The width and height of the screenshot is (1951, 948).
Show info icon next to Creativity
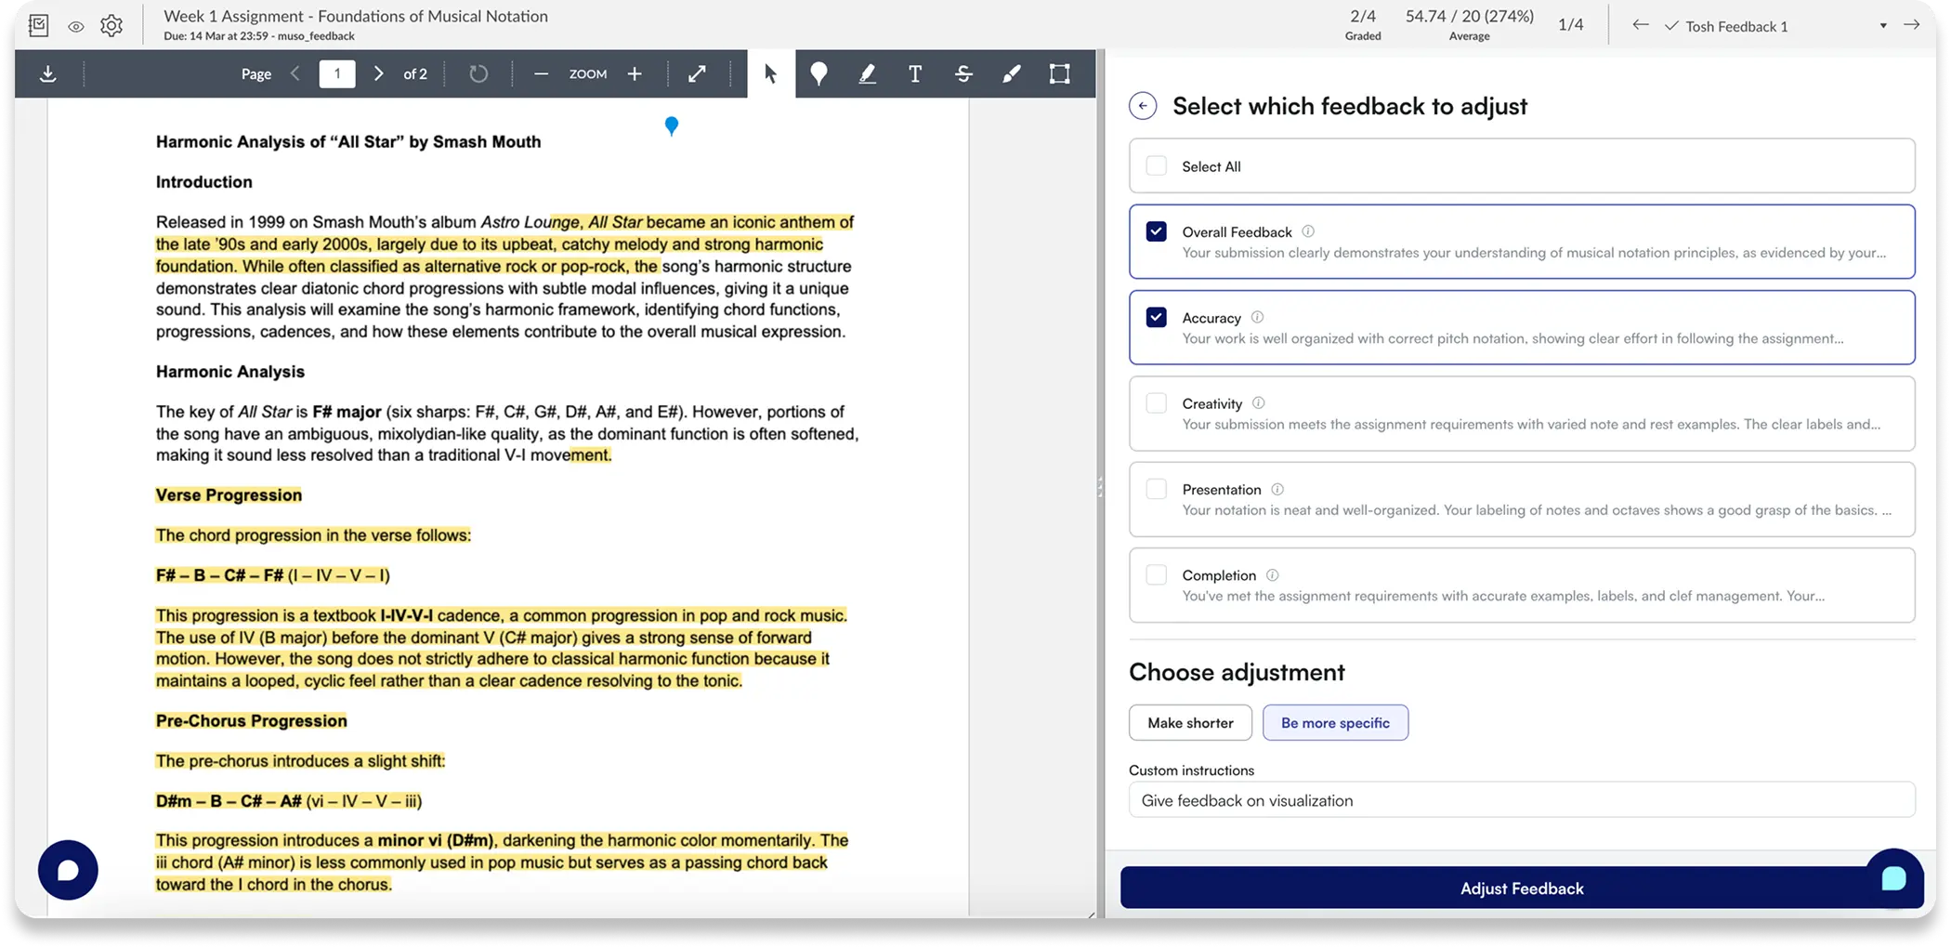point(1258,402)
